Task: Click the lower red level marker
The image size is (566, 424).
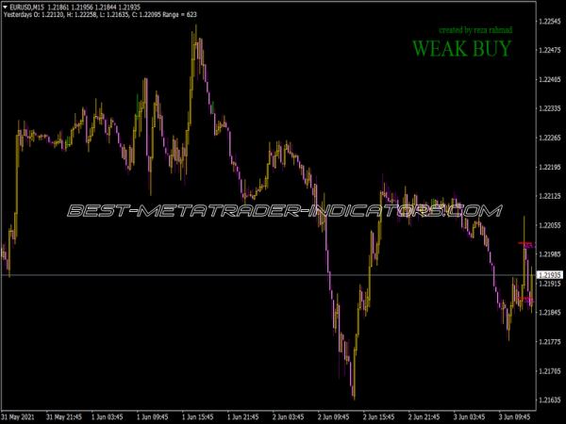Action: tap(526, 299)
